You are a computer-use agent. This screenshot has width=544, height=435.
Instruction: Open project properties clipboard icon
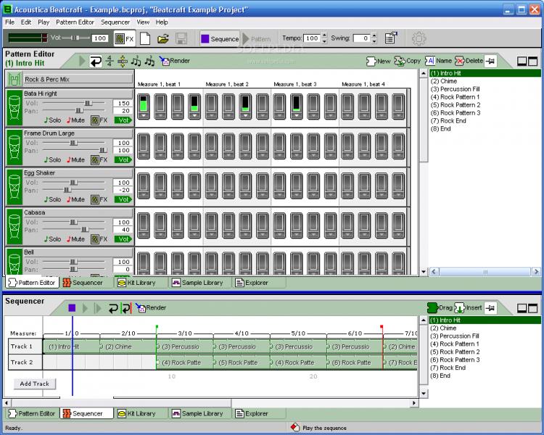click(x=391, y=38)
